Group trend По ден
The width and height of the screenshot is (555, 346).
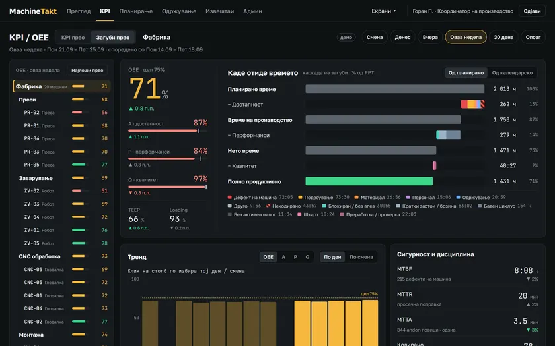coord(332,257)
